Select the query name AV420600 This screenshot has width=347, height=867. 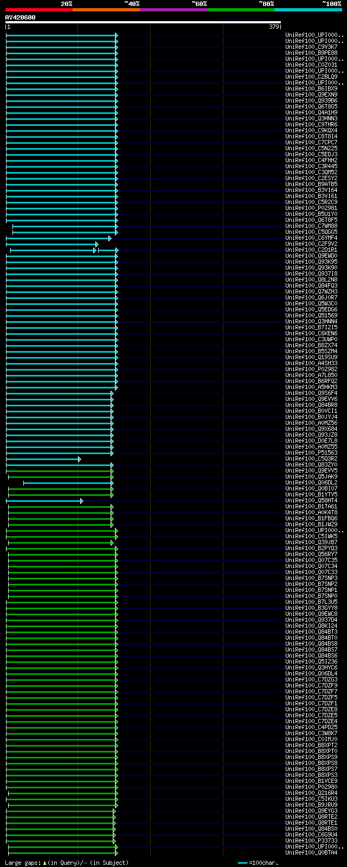tap(21, 17)
